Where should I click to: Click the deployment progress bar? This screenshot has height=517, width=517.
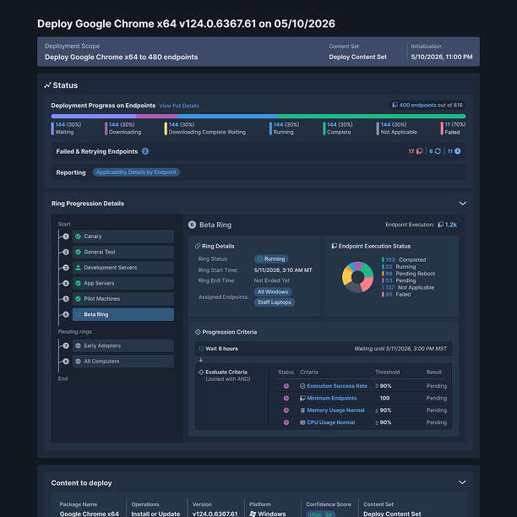pyautogui.click(x=258, y=116)
